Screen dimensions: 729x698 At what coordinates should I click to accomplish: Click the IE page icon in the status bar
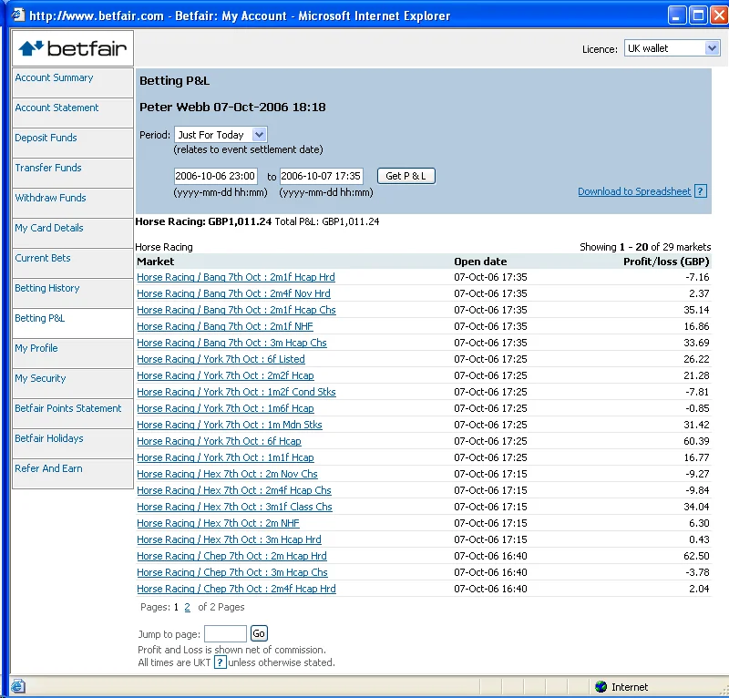18,686
